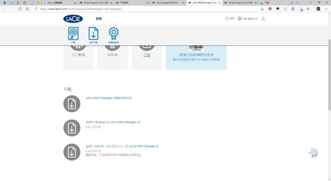Open the 支持 navigation menu item
The width and height of the screenshot is (331, 181).
(98, 19)
